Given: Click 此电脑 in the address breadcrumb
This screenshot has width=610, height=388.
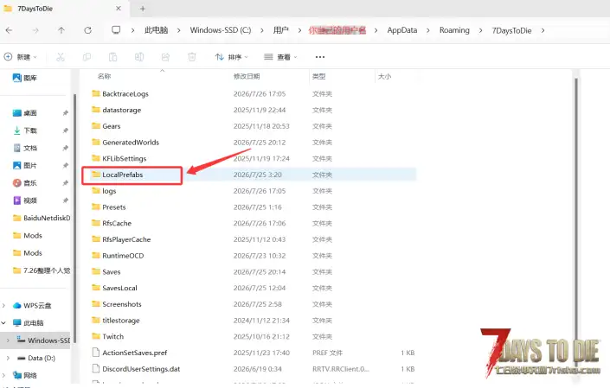Looking at the screenshot, I should [156, 30].
